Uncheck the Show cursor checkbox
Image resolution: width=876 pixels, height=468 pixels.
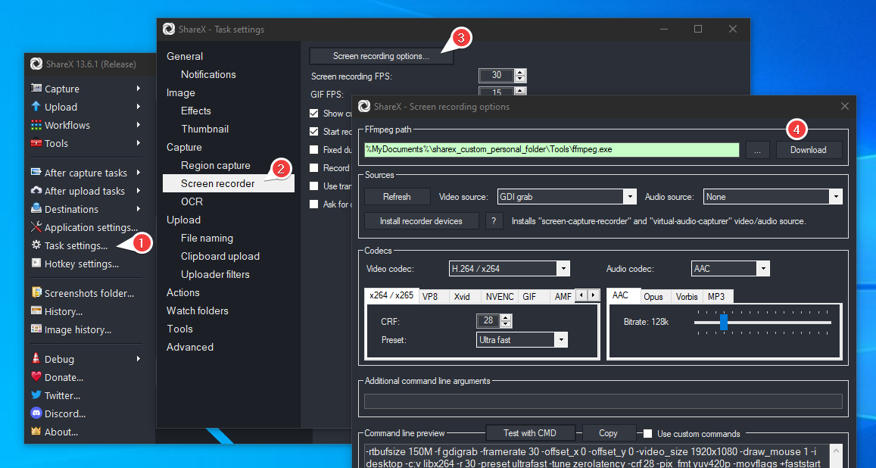click(313, 113)
